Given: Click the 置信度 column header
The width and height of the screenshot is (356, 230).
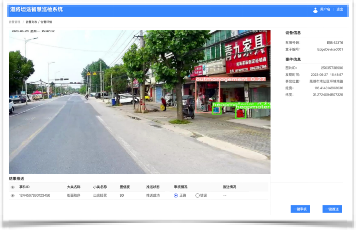Looking at the screenshot, I should point(125,187).
